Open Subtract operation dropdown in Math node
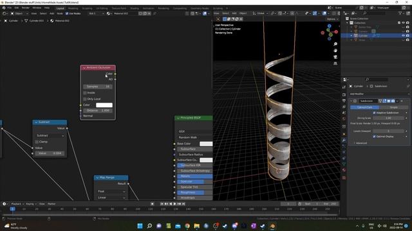The image size is (412, 231). point(50,135)
